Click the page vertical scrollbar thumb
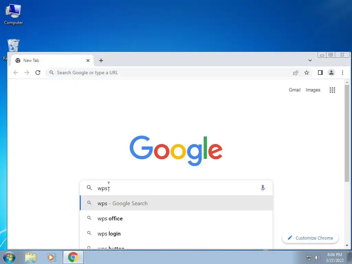This screenshot has width=352, height=264. [x=347, y=133]
